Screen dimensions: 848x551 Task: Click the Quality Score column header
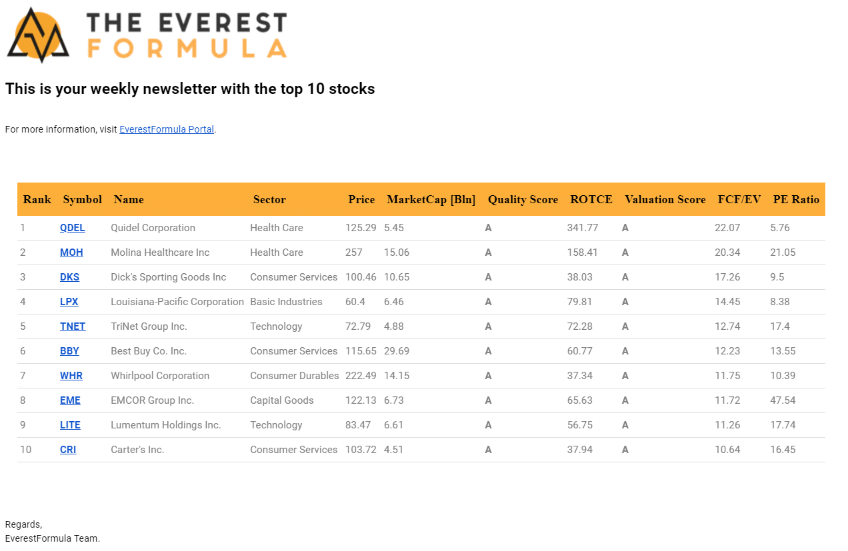pos(523,200)
